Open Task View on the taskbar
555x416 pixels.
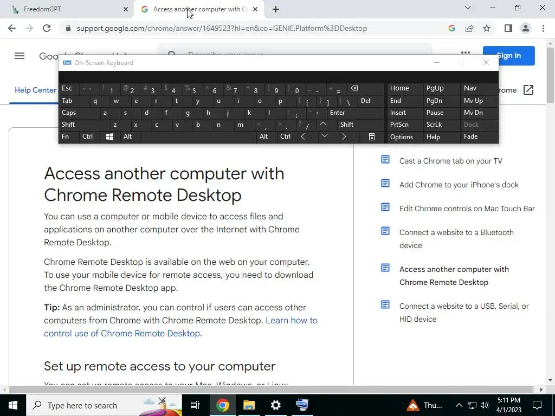(x=195, y=405)
